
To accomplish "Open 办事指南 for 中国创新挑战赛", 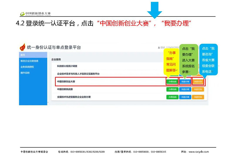I will 172,89.
